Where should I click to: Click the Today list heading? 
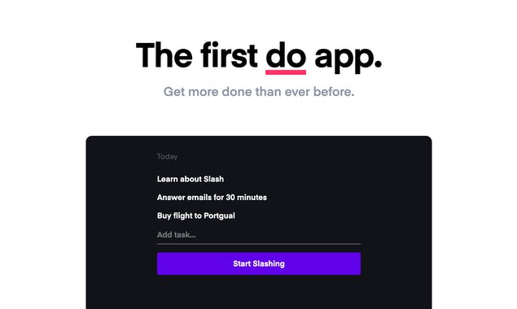click(x=167, y=157)
